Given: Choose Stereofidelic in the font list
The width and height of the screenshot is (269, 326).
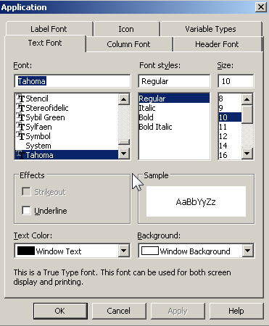Looking at the screenshot, I should pyautogui.click(x=67, y=108).
